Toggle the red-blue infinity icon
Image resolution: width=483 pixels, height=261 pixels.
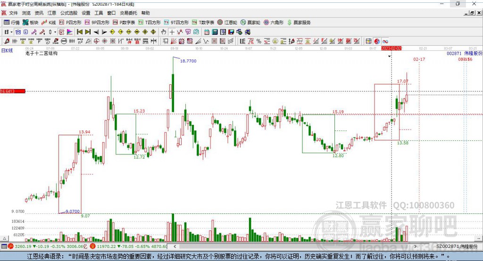[385, 41]
